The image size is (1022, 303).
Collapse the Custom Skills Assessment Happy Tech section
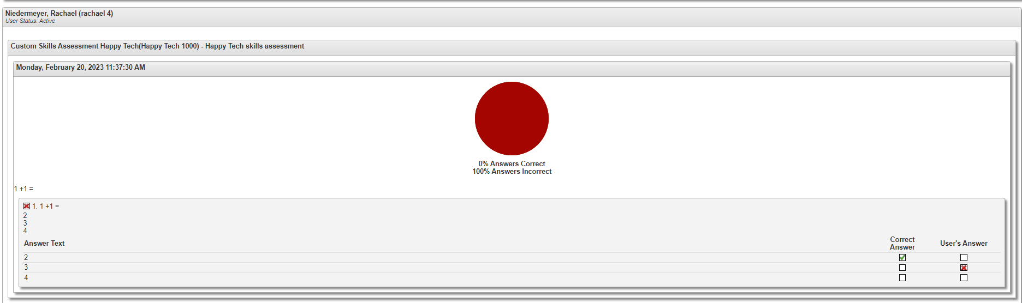coord(157,46)
